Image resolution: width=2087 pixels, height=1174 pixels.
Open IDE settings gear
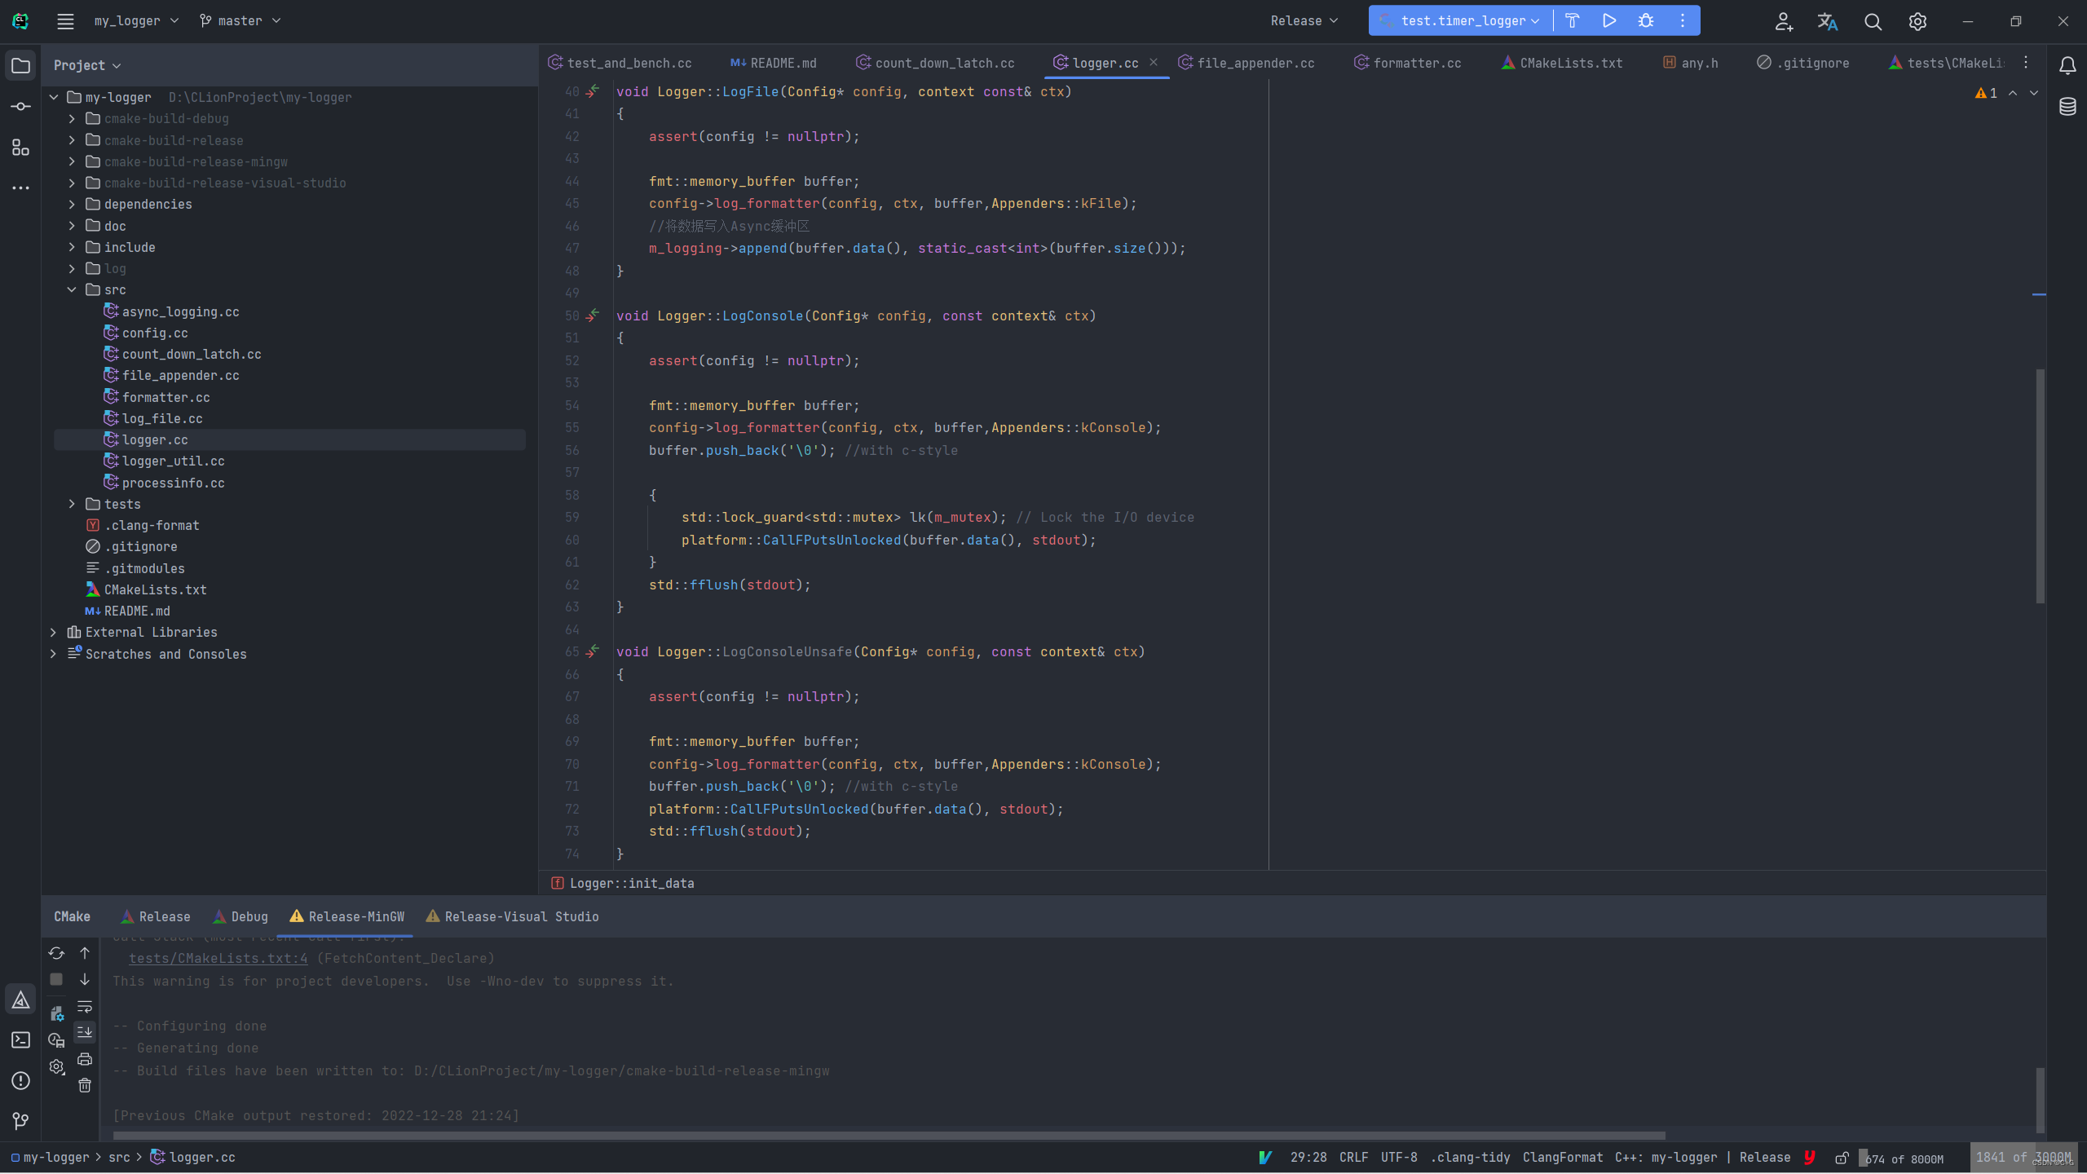tap(1917, 21)
